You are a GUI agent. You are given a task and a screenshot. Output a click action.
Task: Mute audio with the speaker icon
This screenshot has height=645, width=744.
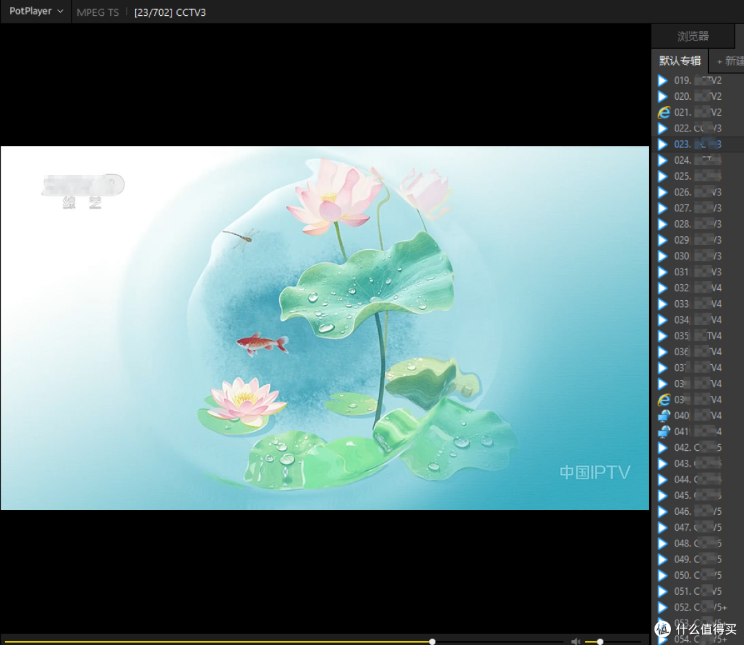[575, 641]
